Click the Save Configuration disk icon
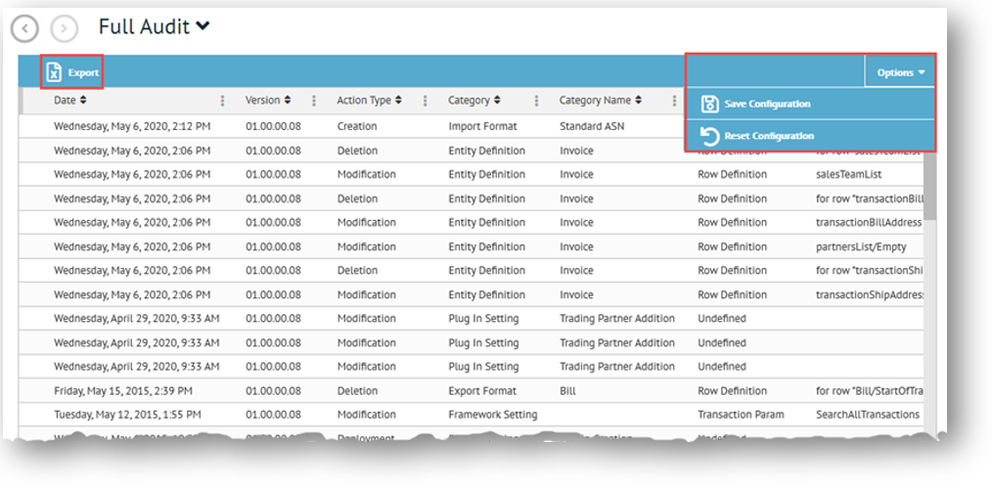The image size is (992, 488). tap(709, 104)
